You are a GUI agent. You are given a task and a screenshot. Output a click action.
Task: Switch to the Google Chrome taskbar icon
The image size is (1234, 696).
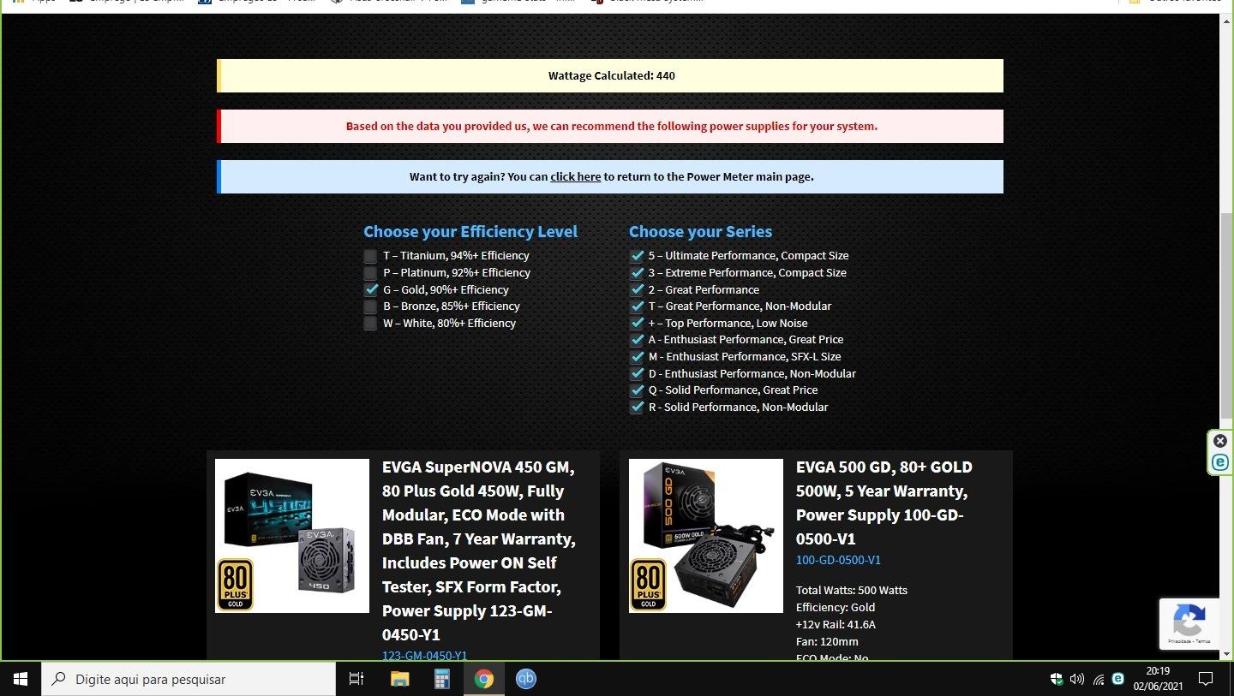click(x=484, y=679)
